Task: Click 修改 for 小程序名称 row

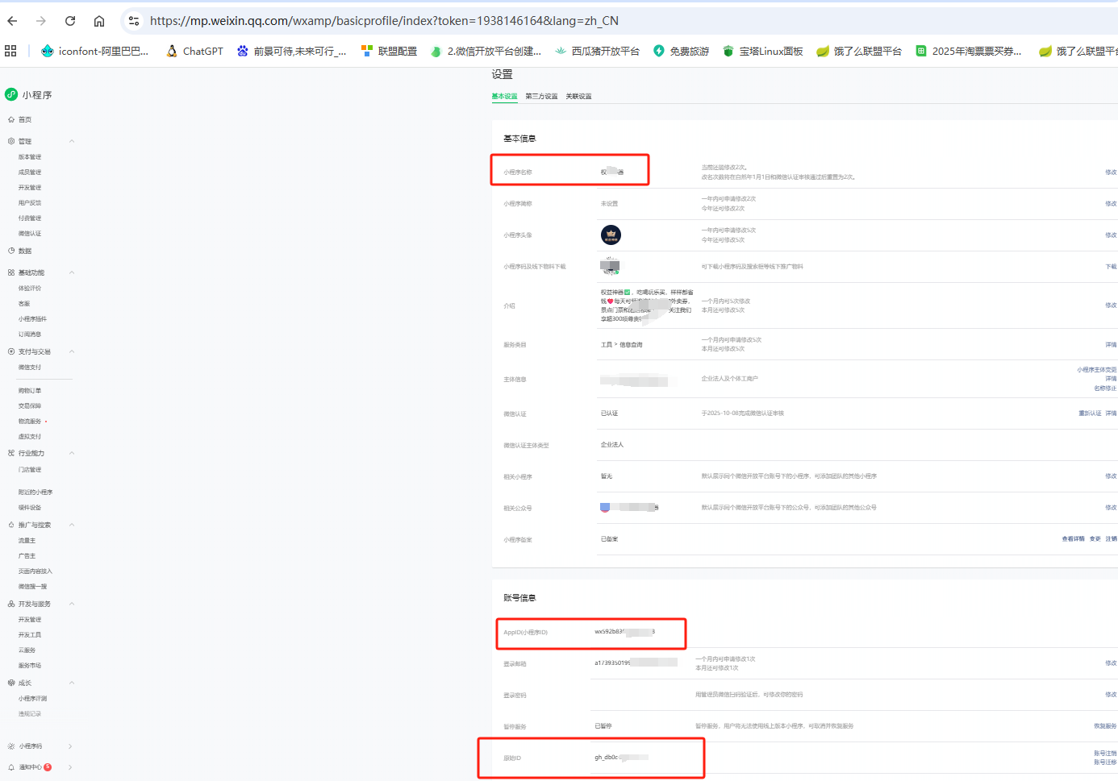Action: point(1111,172)
